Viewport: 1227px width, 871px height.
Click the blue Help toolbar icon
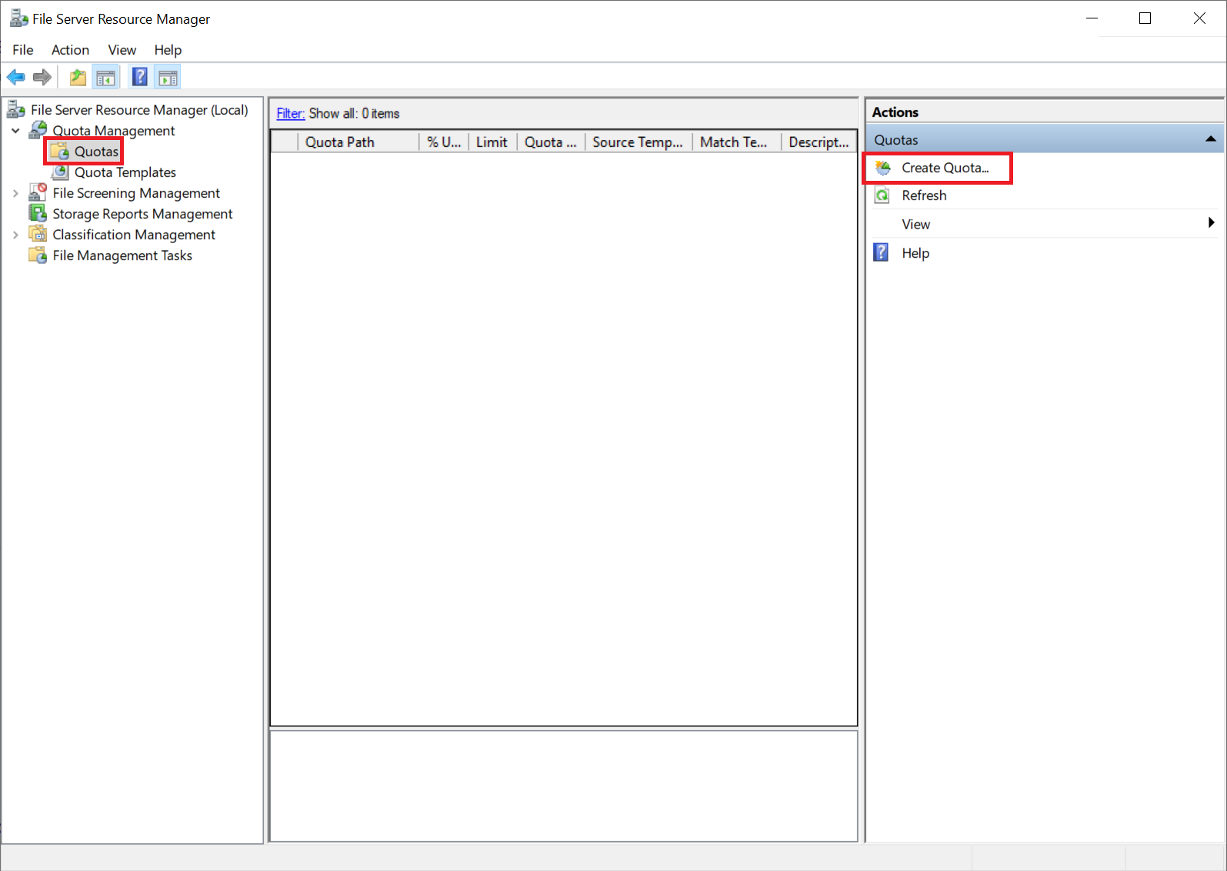[x=140, y=77]
